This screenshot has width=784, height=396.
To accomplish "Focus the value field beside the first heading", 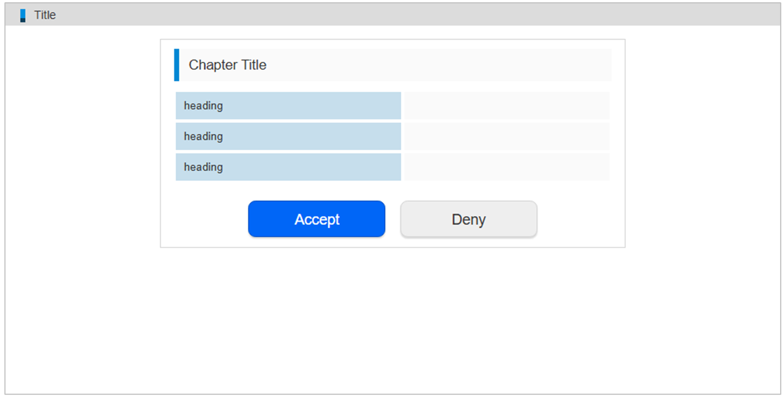I will [x=506, y=106].
